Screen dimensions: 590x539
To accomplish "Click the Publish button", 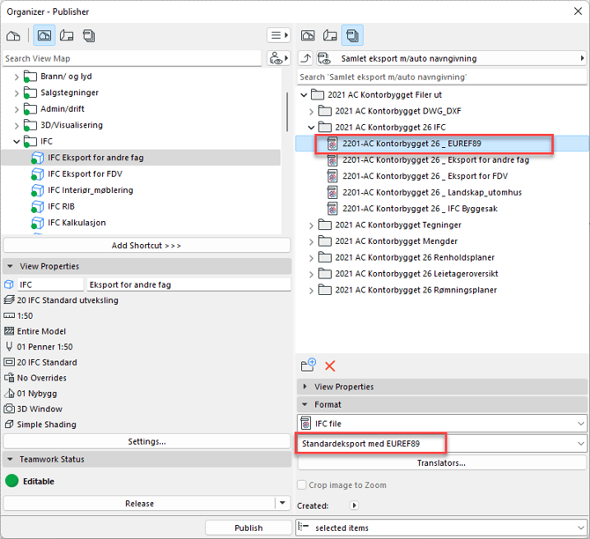I will 248,528.
